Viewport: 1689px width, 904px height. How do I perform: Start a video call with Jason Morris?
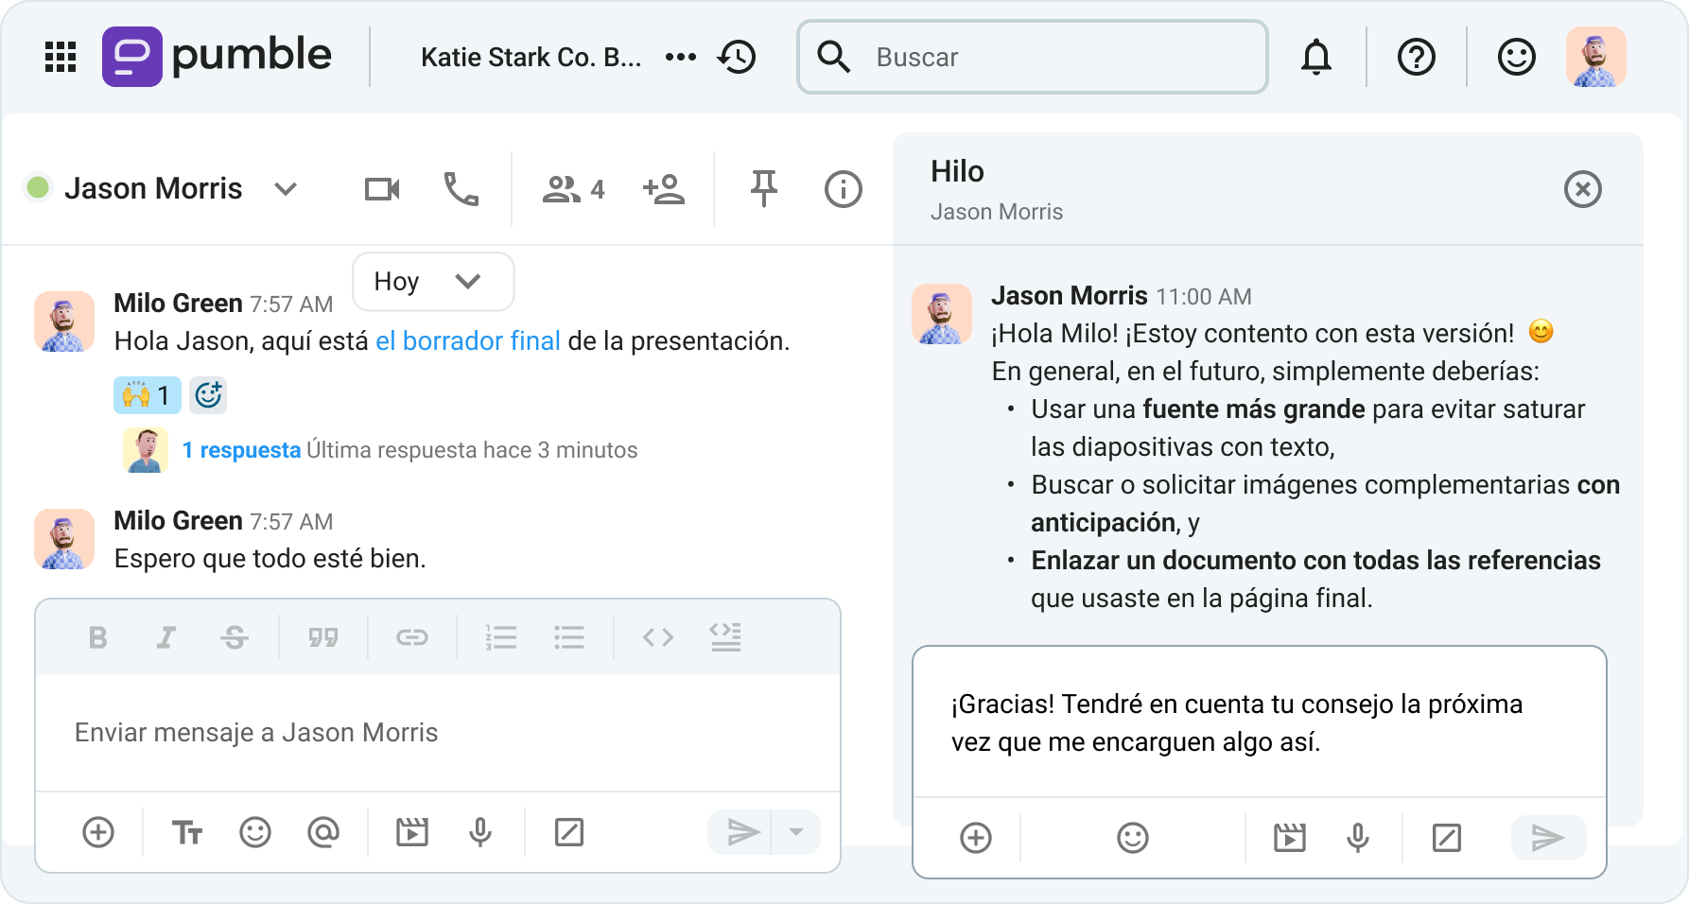pyautogui.click(x=381, y=188)
